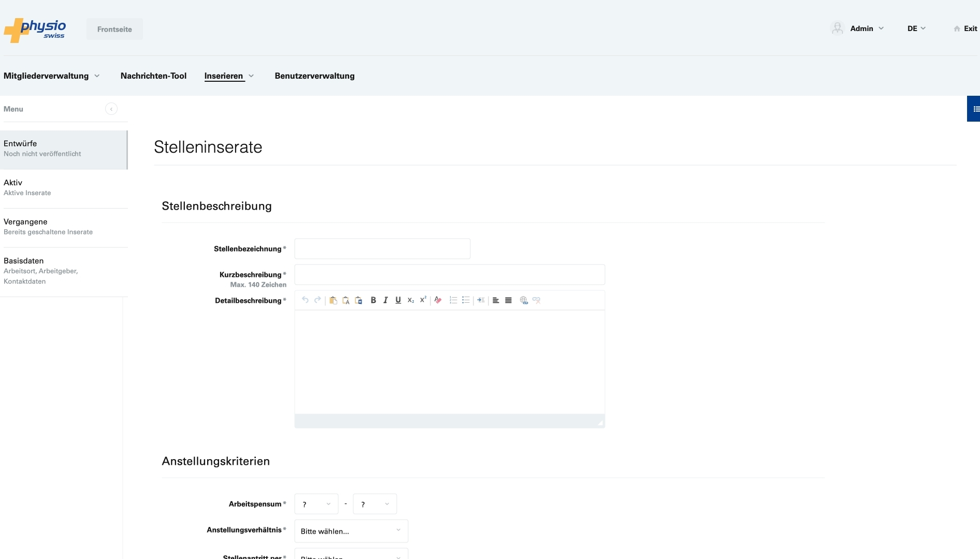Open the first Arbeitspensum dropdown
980x559 pixels.
coord(316,504)
